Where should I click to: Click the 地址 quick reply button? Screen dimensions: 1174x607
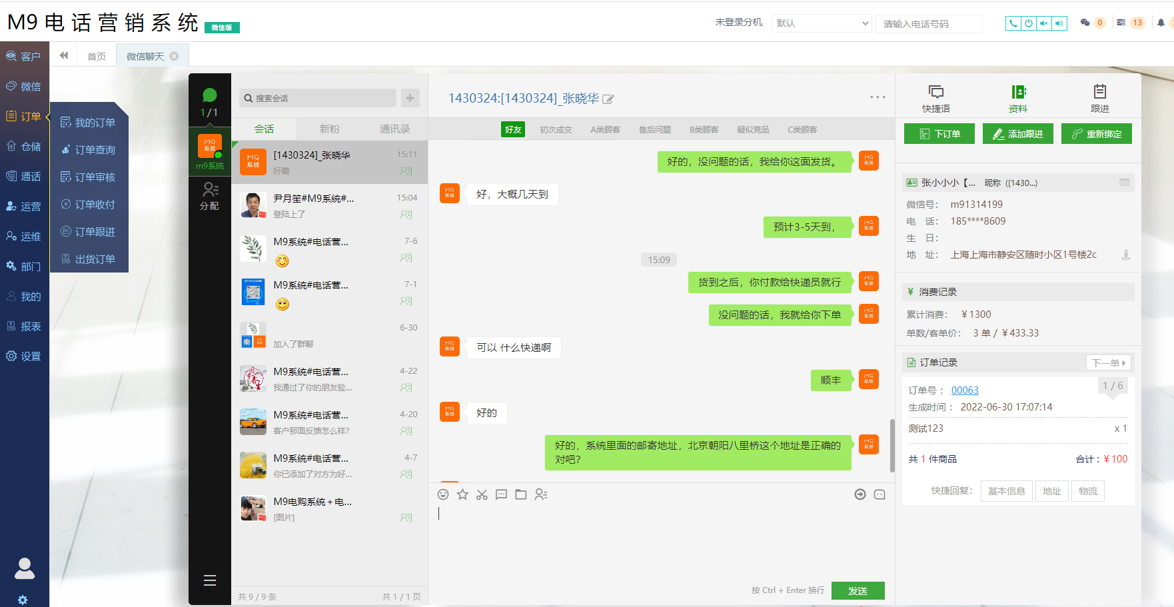click(1052, 491)
